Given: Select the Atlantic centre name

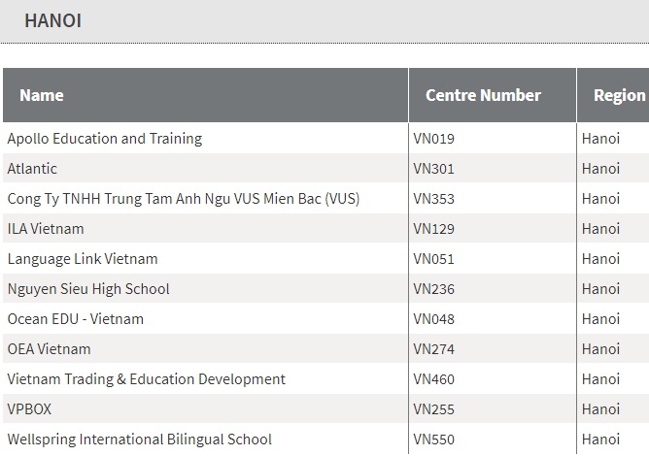Looking at the screenshot, I should 32,169.
